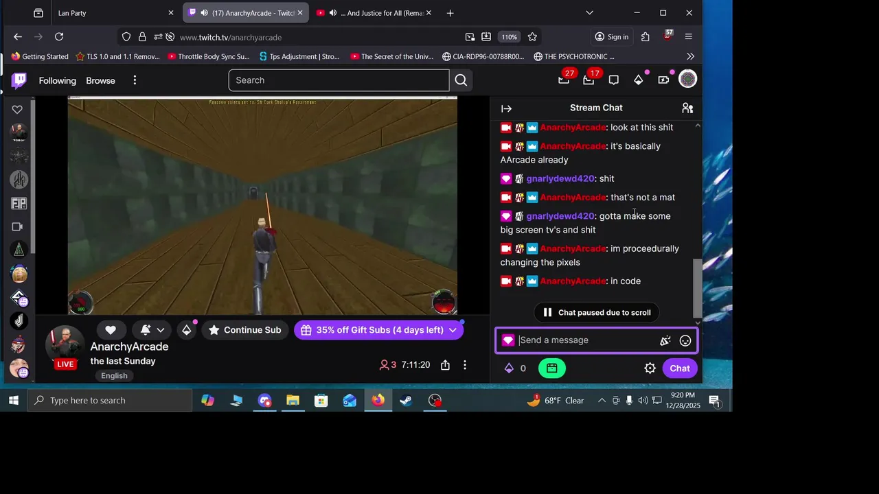Collapse the Stream Chat panel
The image size is (879, 494).
click(x=507, y=108)
